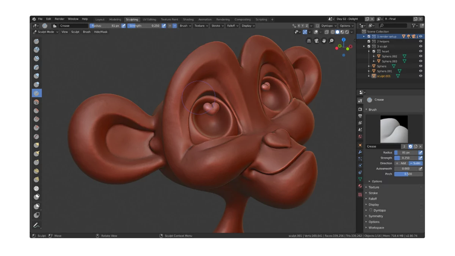Click the Options button in viewport header
This screenshot has width=455, height=256.
tap(347, 26)
